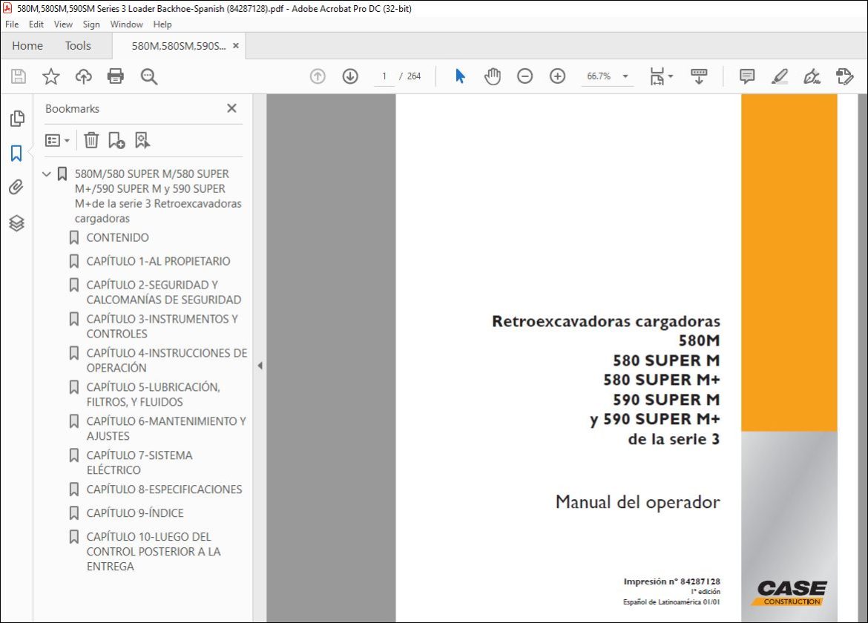Collapse the navigation pane divider arrow

click(260, 365)
